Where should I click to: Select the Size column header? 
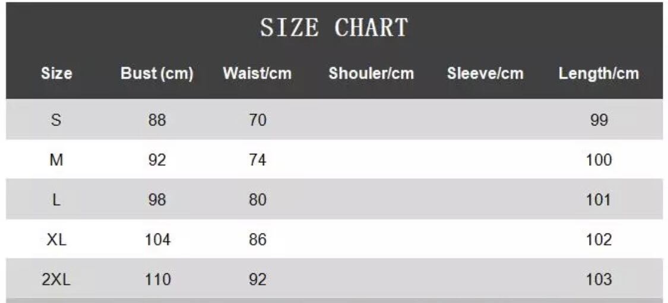[56, 74]
